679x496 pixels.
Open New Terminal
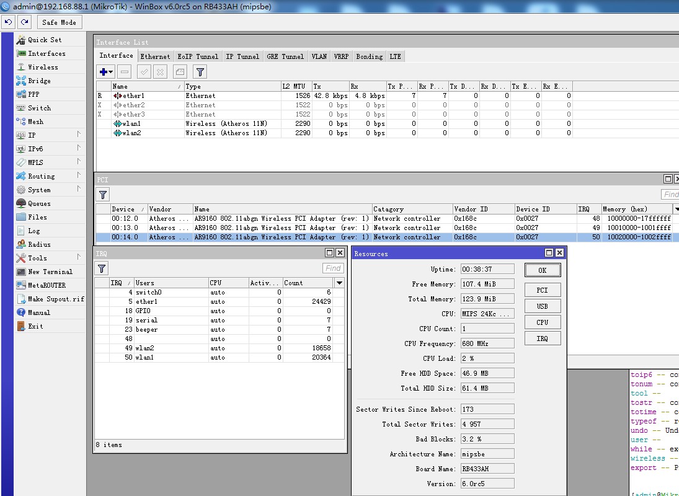click(x=50, y=272)
